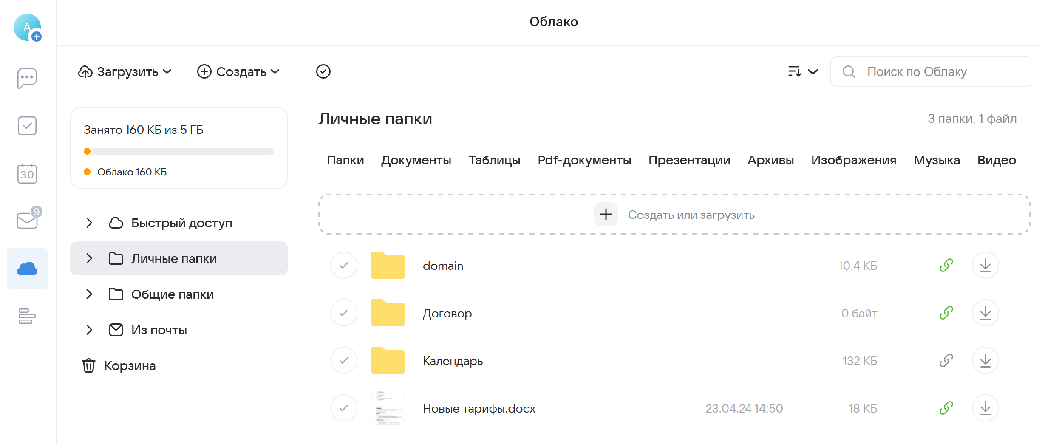Open the trash Корзина icon
Image resolution: width=1042 pixels, height=444 pixels.
88,366
